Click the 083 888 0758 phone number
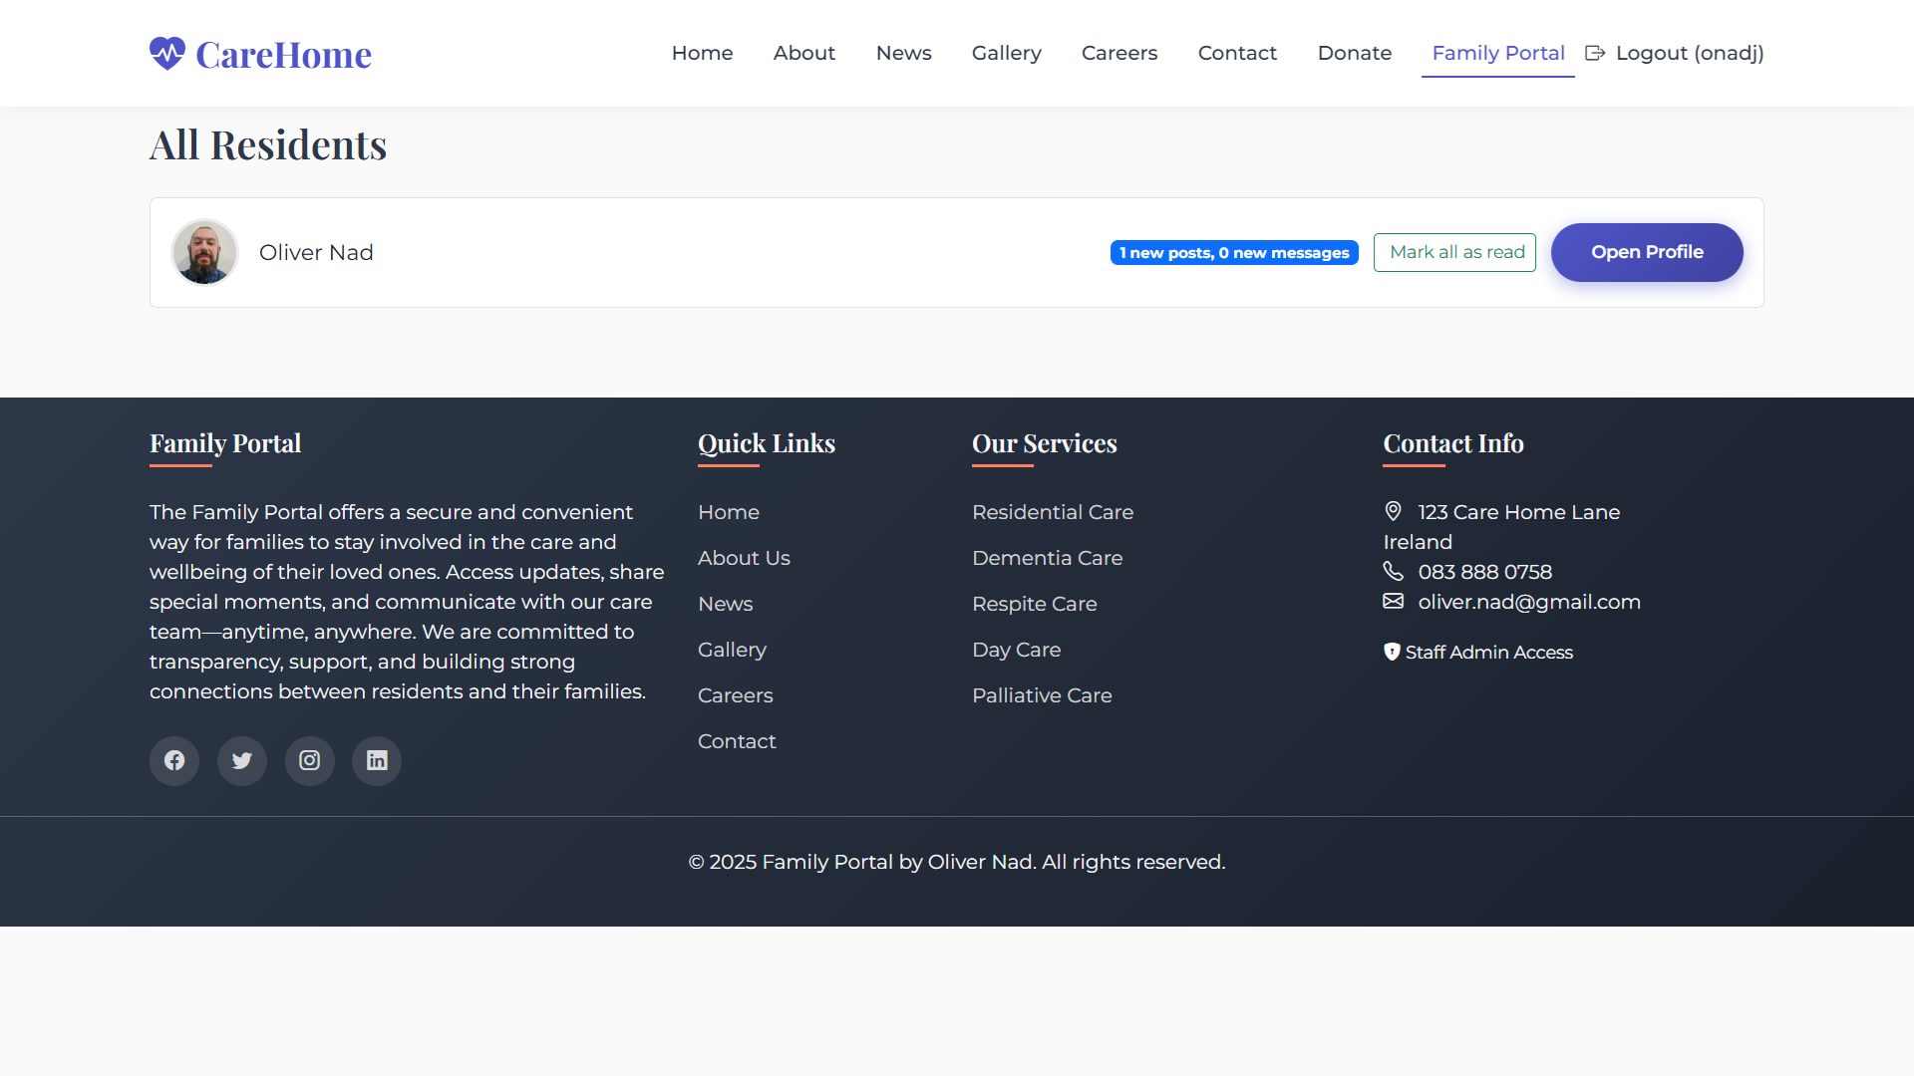 coord(1484,572)
